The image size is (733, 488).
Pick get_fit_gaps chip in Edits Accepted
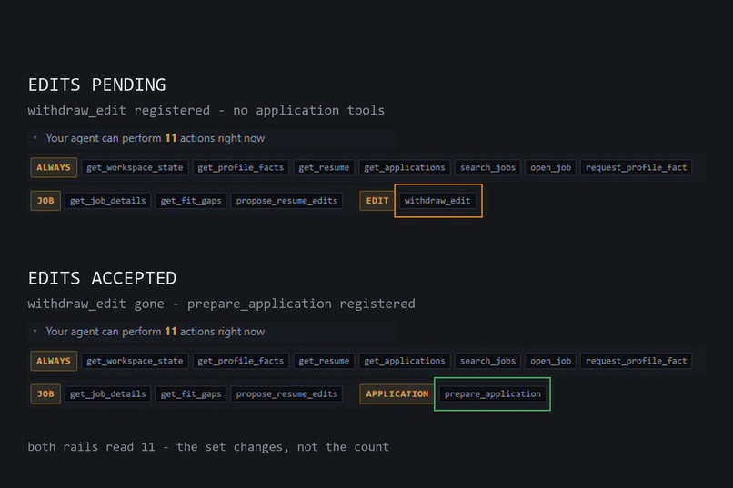(191, 393)
